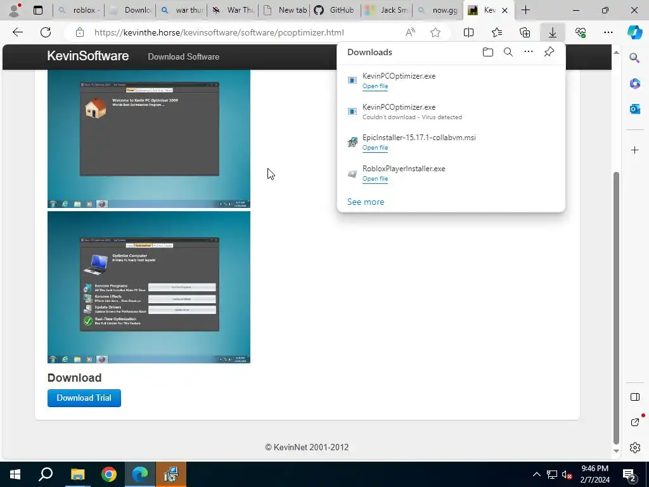Screen dimensions: 649x487
Task: Open Windows taskbar search
Action: click(x=46, y=474)
